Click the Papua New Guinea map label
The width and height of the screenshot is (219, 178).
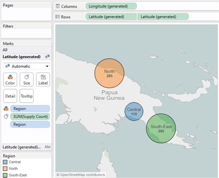(109, 95)
